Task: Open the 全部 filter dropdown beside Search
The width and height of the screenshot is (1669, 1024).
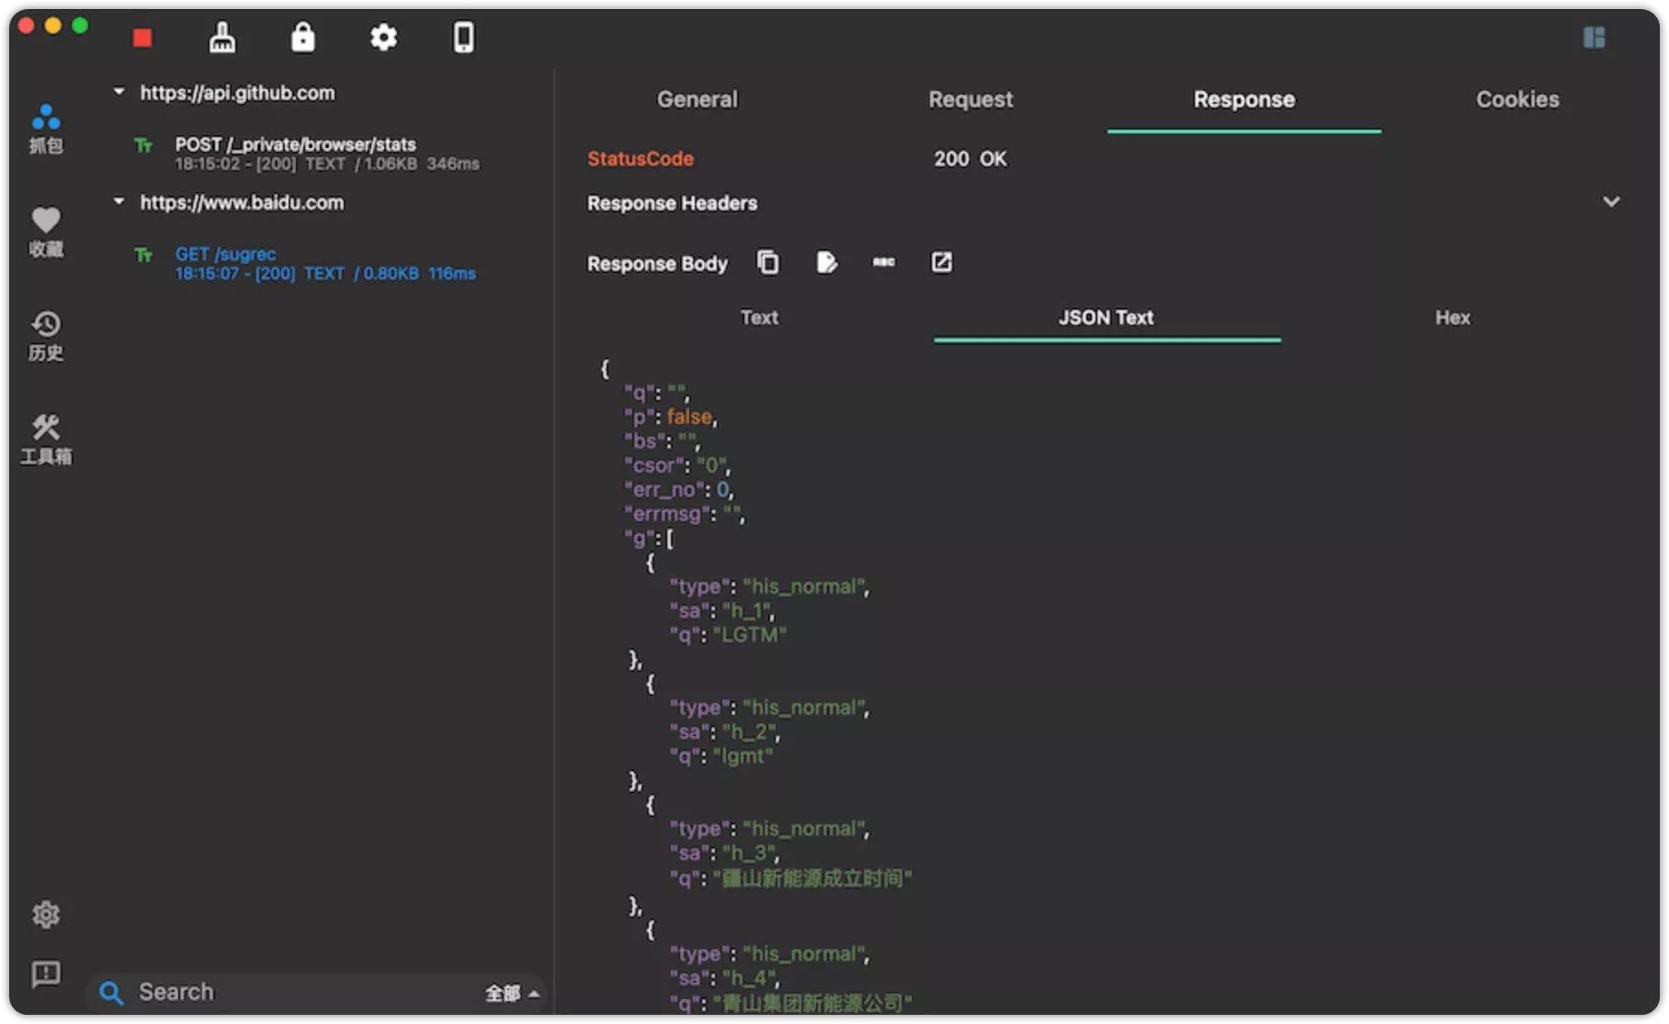Action: pyautogui.click(x=511, y=993)
